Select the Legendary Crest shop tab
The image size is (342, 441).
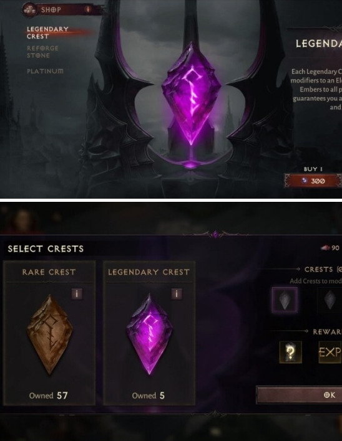click(x=47, y=32)
